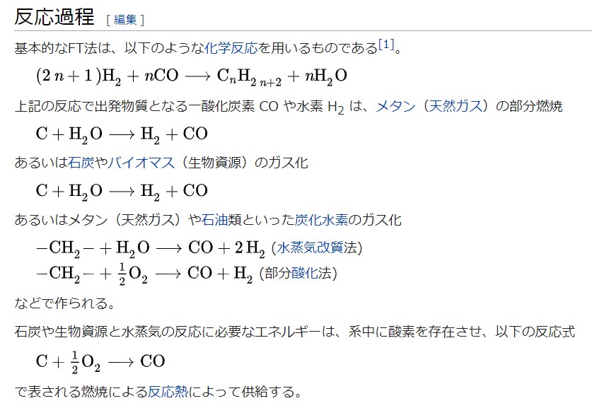
Task: Click the [1] reference citation
Action: [x=385, y=45]
